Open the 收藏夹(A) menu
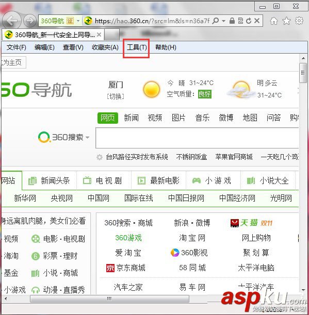Viewport: 309px width, 315px height. pyautogui.click(x=105, y=47)
